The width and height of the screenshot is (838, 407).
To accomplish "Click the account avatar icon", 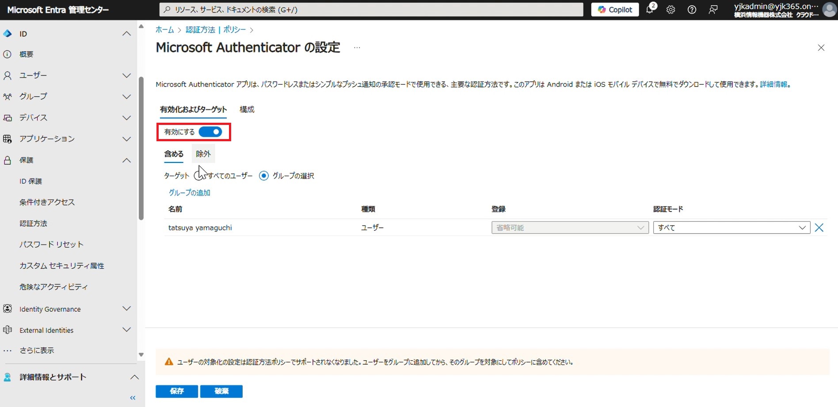I will (829, 10).
